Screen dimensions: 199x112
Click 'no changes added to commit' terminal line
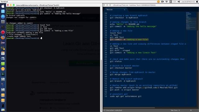pyautogui.click(x=19, y=23)
